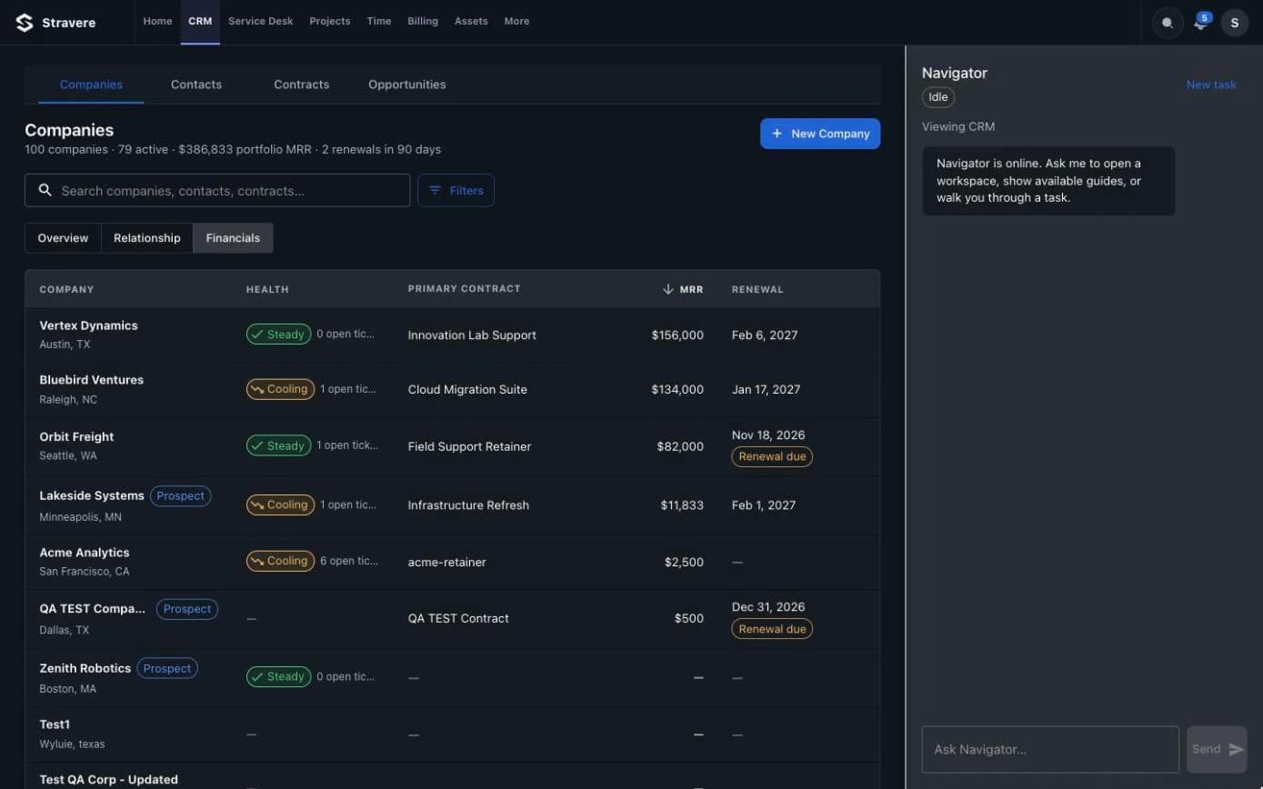Focus the Search companies input field
The width and height of the screenshot is (1263, 789).
[x=217, y=190]
